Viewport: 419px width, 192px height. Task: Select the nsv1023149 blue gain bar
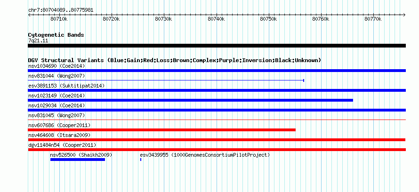[190, 100]
